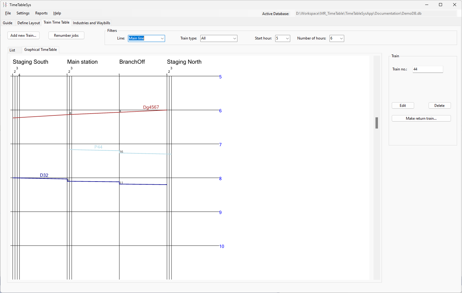The height and width of the screenshot is (293, 462).
Task: Open the Reports menu
Action: (41, 13)
